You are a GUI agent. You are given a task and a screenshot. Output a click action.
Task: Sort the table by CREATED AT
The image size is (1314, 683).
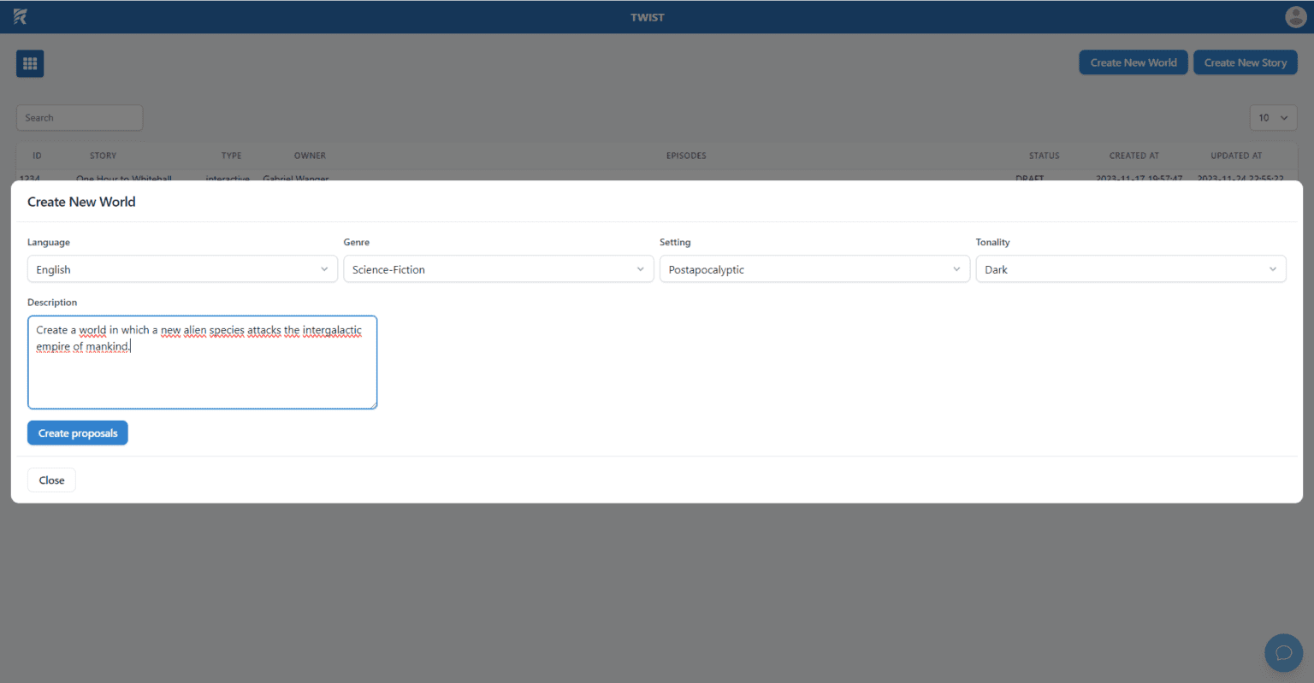tap(1133, 156)
